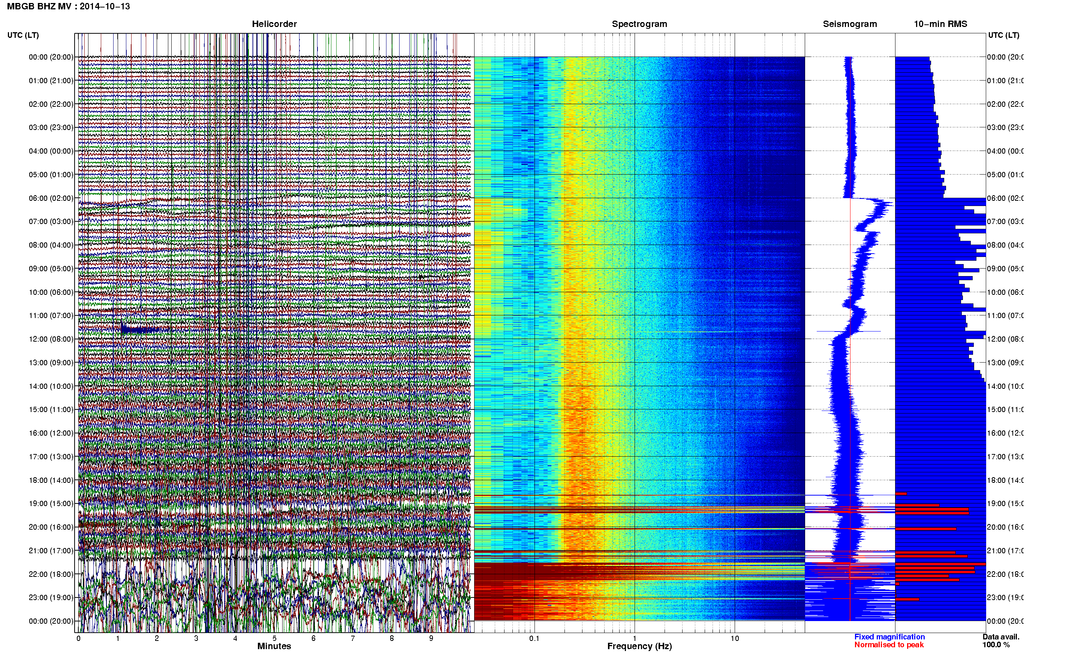Click the left '15:00 (11:00)' time label
Viewport: 1066px width, 666px height.
click(51, 410)
